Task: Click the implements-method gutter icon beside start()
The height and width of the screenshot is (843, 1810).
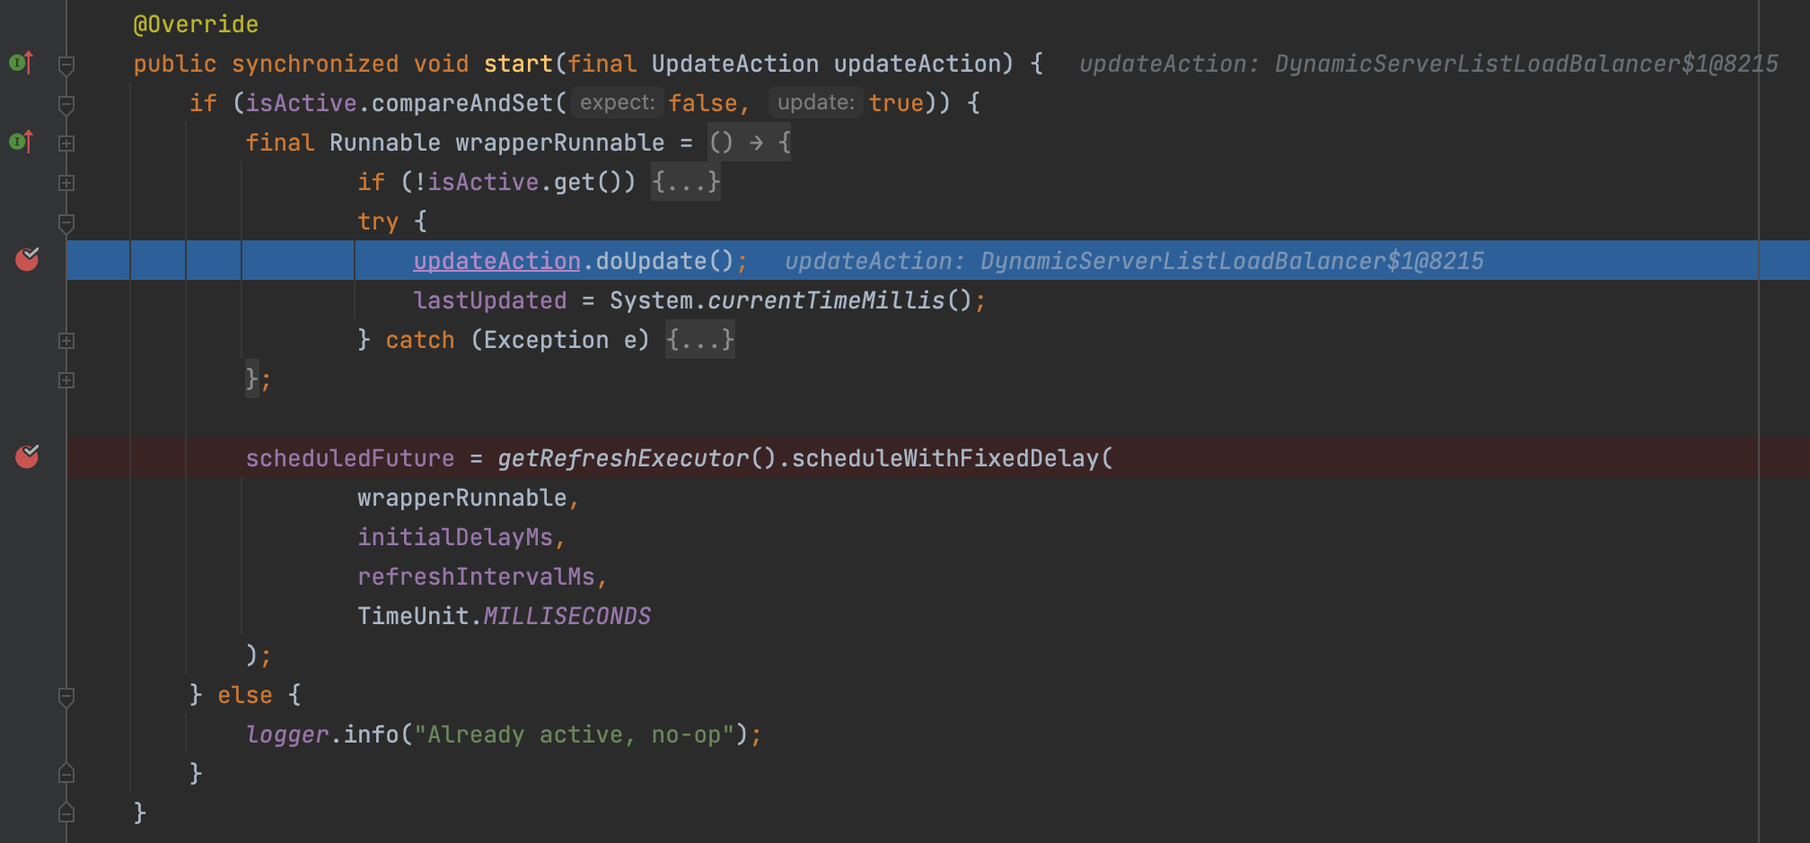Action: [x=21, y=64]
